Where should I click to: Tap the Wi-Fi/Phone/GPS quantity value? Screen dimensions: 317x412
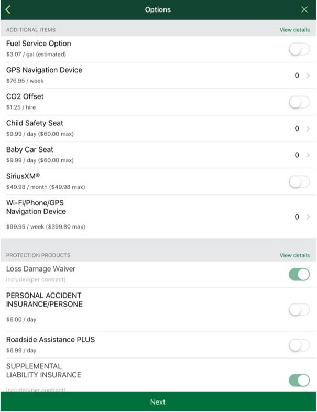[297, 217]
